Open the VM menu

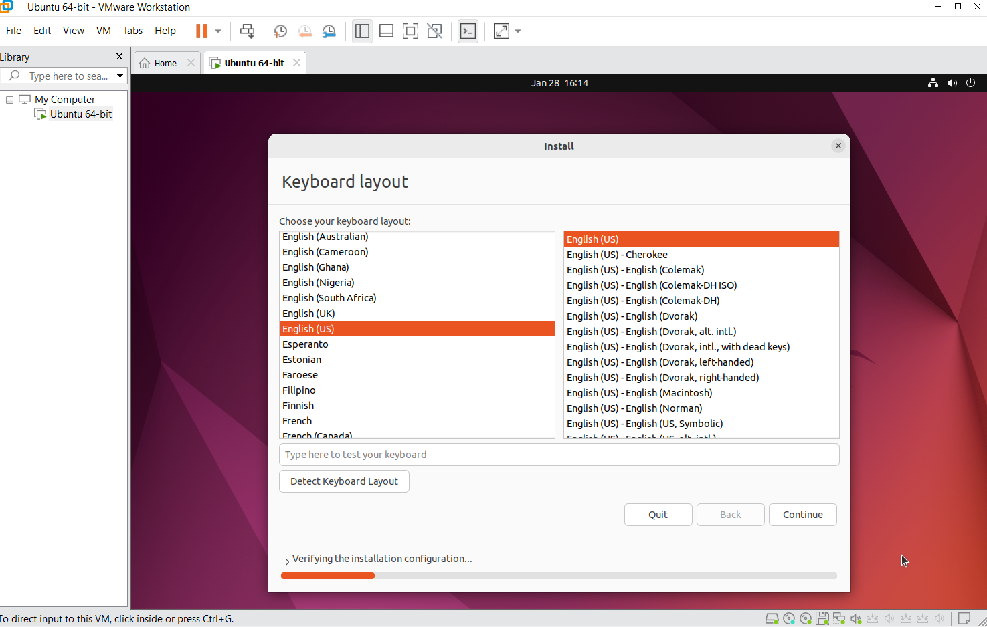pyautogui.click(x=103, y=31)
